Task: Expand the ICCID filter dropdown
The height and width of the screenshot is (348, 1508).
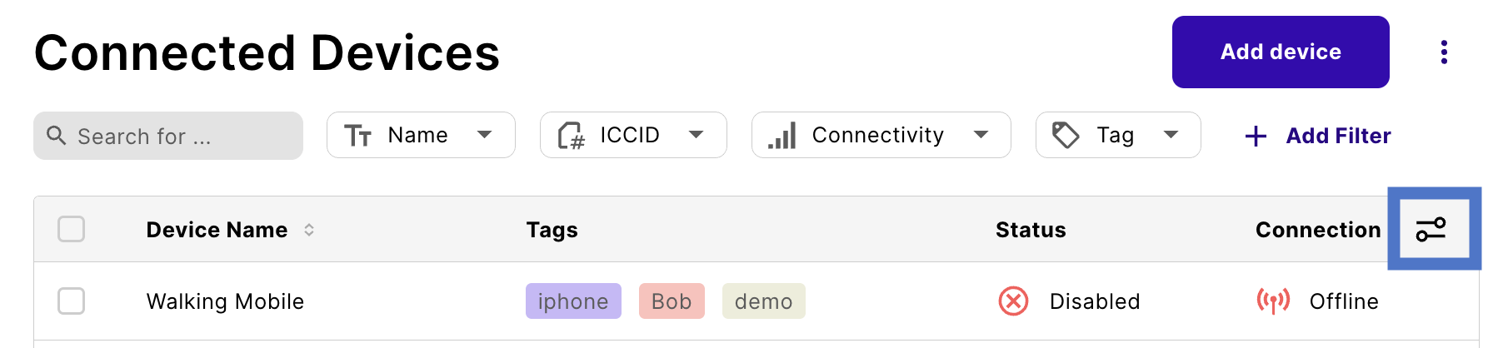Action: point(633,135)
